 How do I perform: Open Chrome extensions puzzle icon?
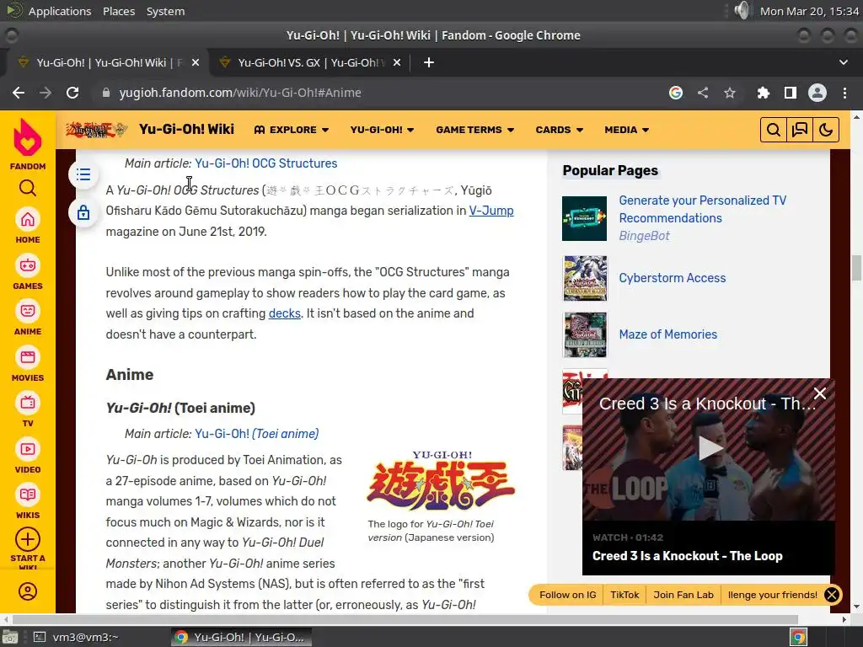(763, 93)
